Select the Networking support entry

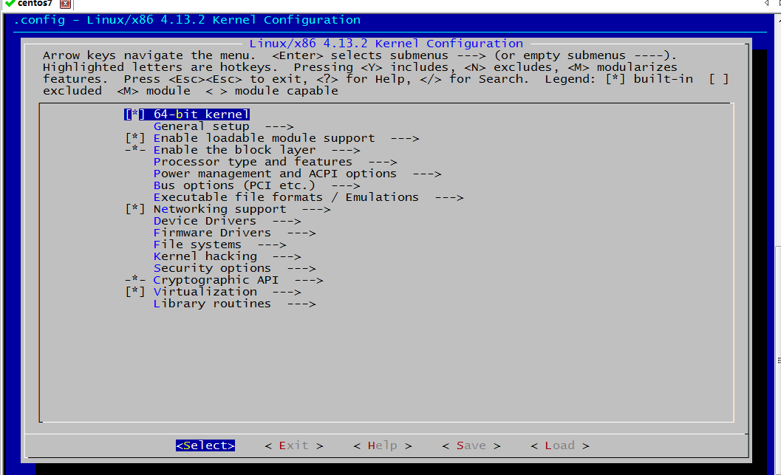point(219,209)
